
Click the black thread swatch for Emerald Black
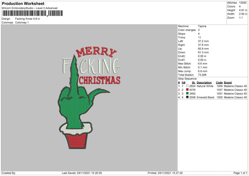(188, 97)
